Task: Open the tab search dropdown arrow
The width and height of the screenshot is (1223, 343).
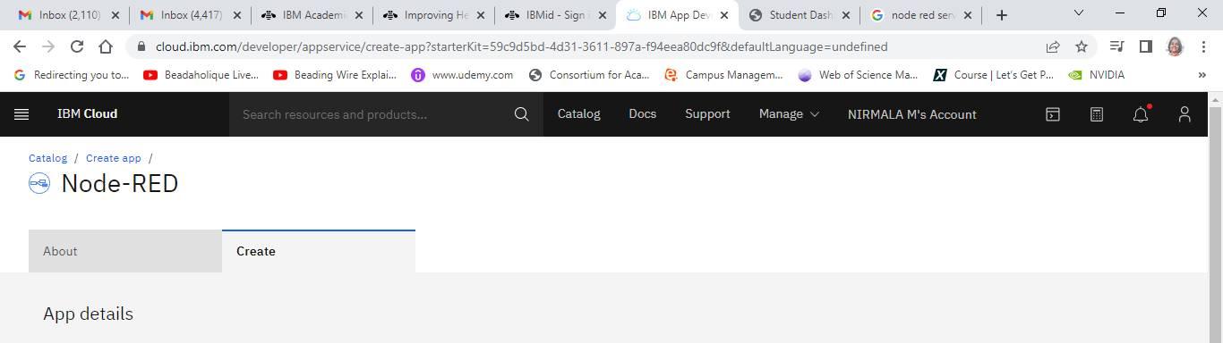Action: pos(1079,13)
